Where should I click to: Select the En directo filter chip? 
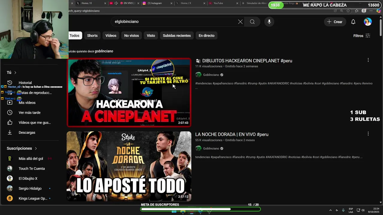(x=206, y=36)
